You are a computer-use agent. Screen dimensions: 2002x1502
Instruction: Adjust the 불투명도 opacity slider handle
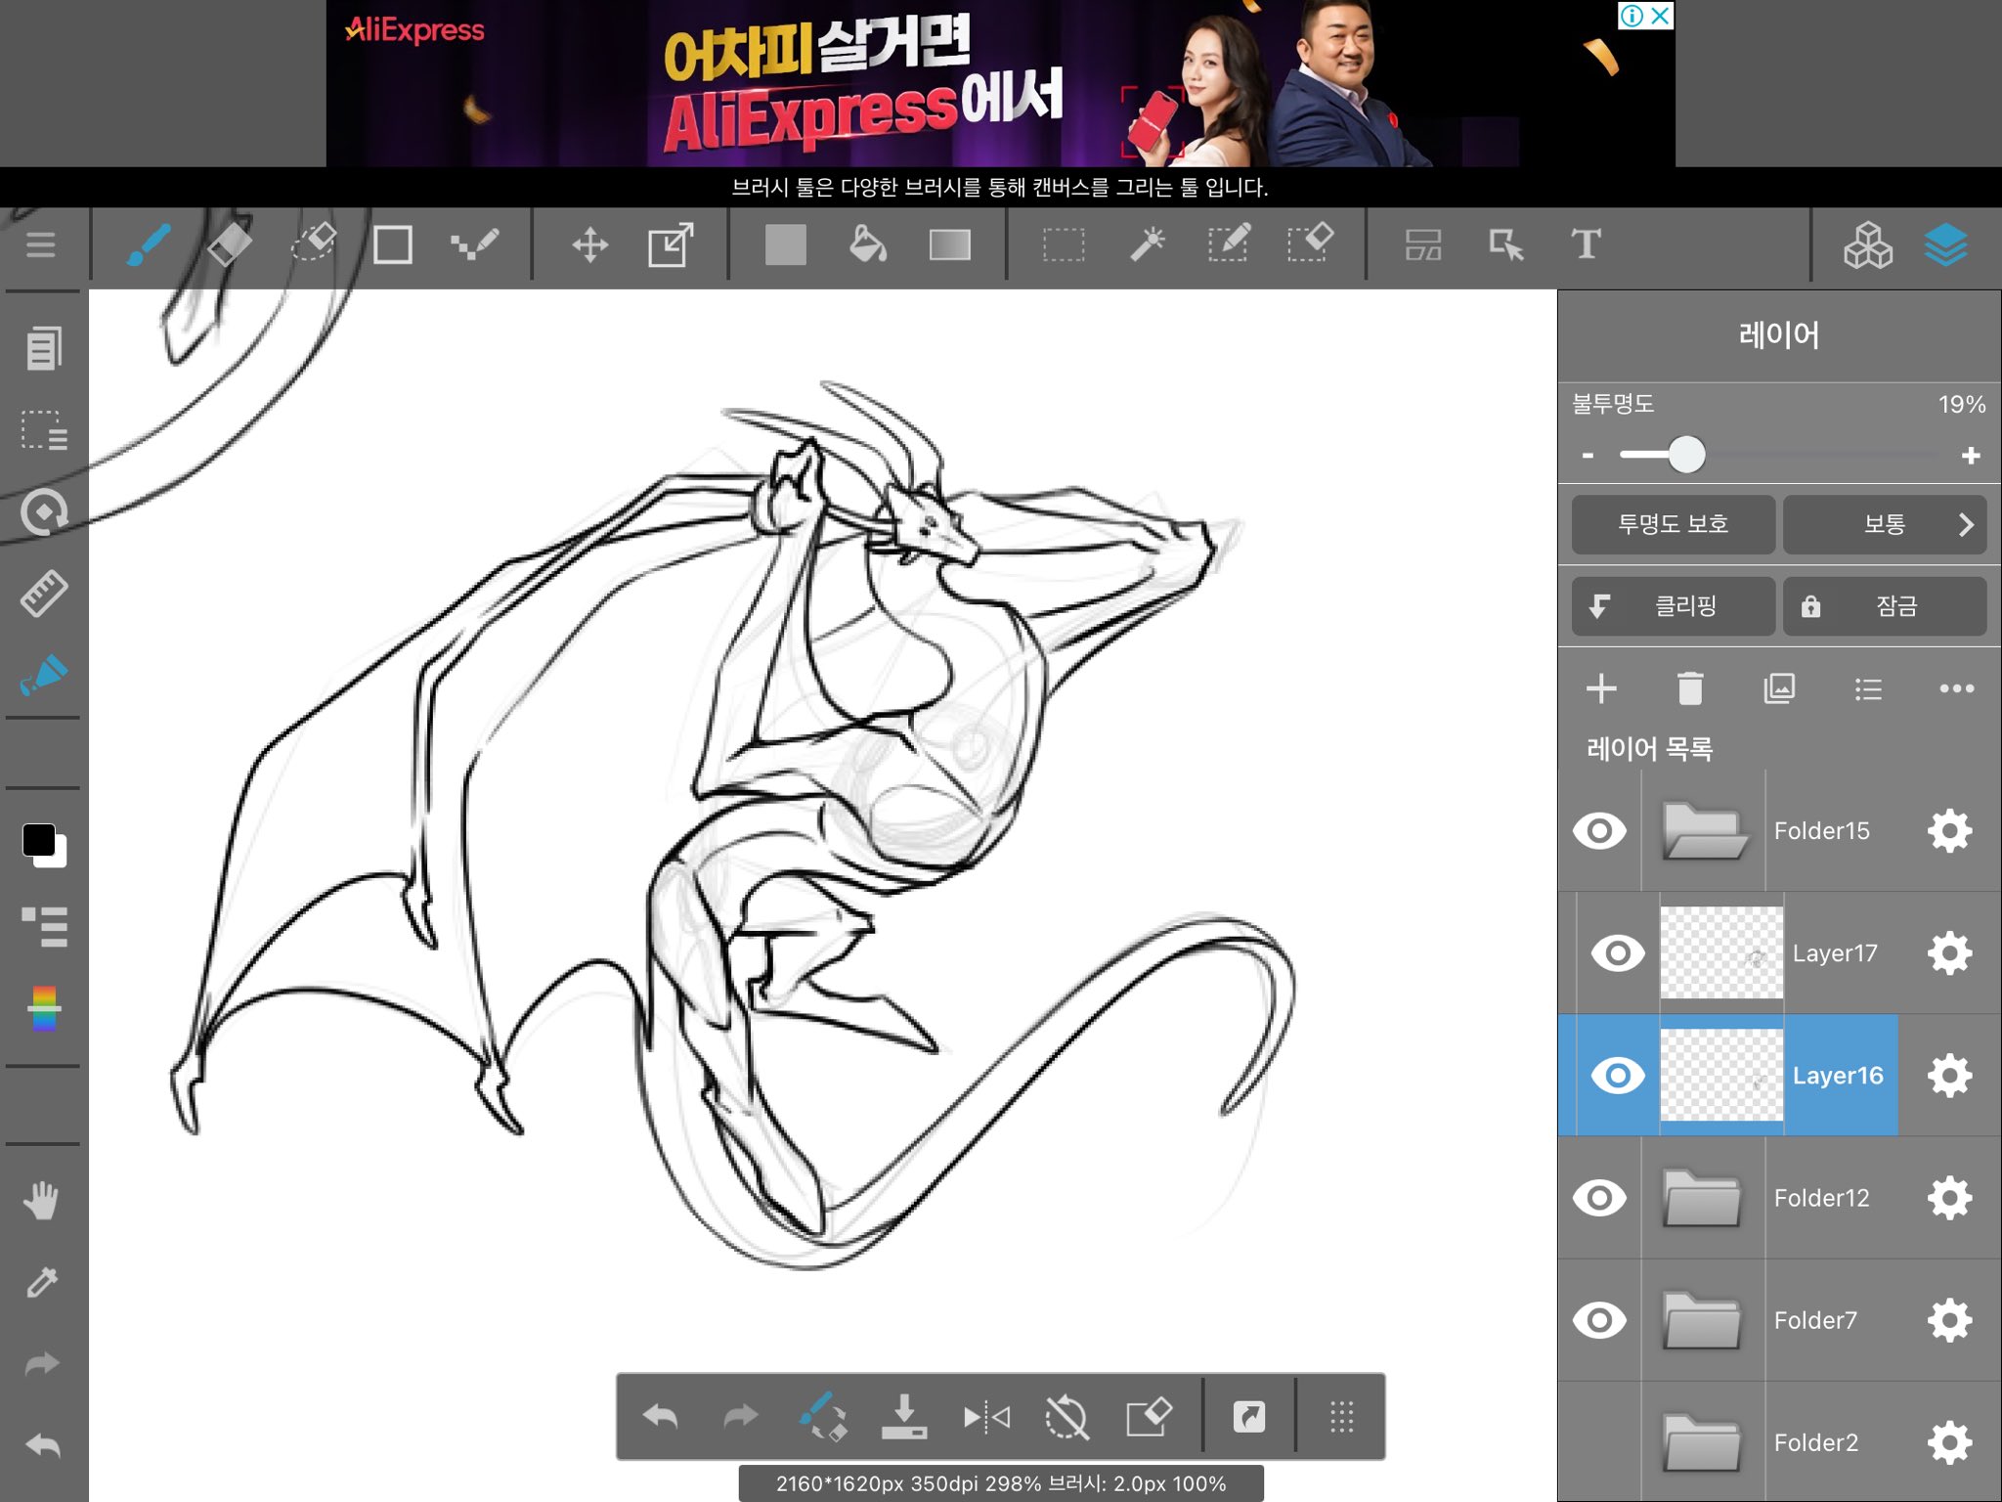1686,455
